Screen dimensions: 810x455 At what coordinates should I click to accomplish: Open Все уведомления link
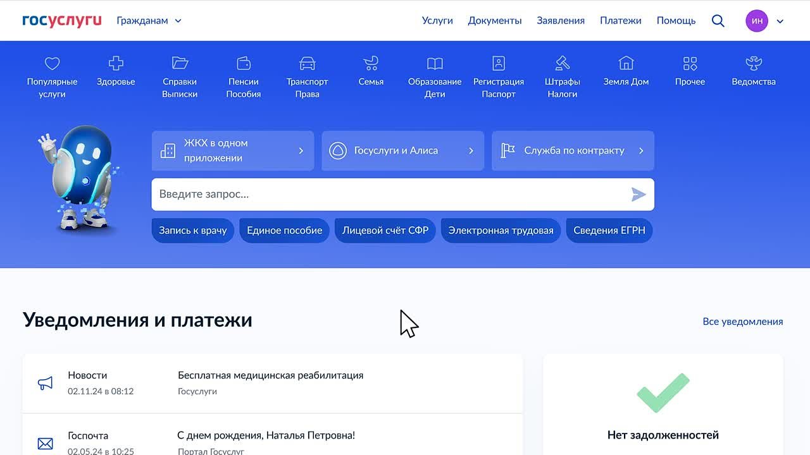click(x=742, y=321)
